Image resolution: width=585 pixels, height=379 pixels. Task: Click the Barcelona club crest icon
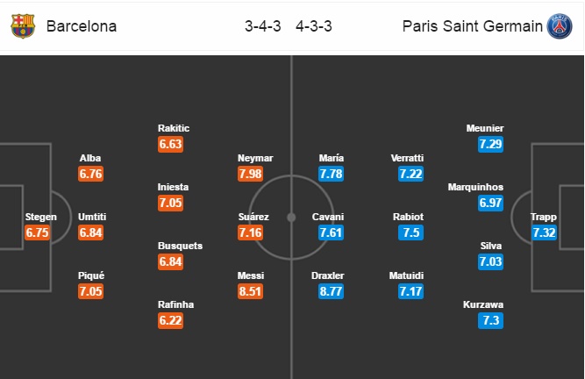click(23, 26)
